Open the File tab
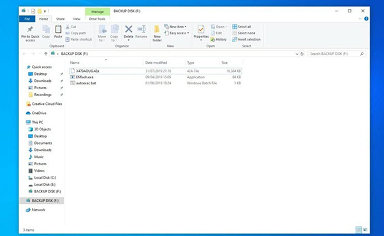 [x=27, y=19]
